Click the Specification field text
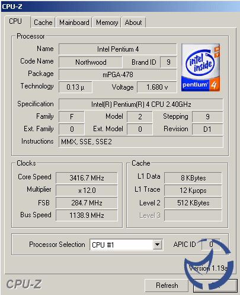Viewport: 240px width, 295px height. point(141,104)
